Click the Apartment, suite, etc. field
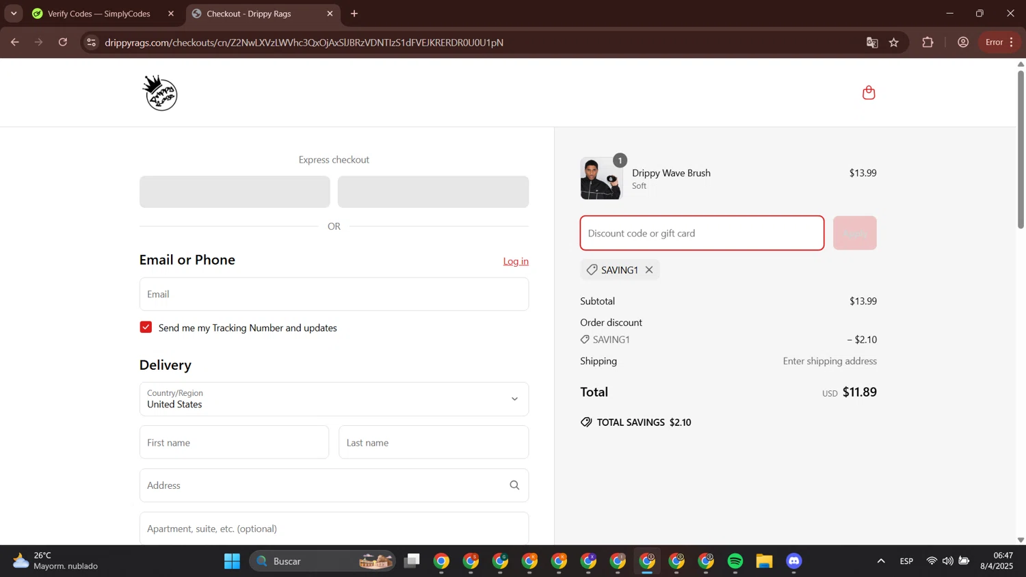1026x577 pixels. [334, 528]
